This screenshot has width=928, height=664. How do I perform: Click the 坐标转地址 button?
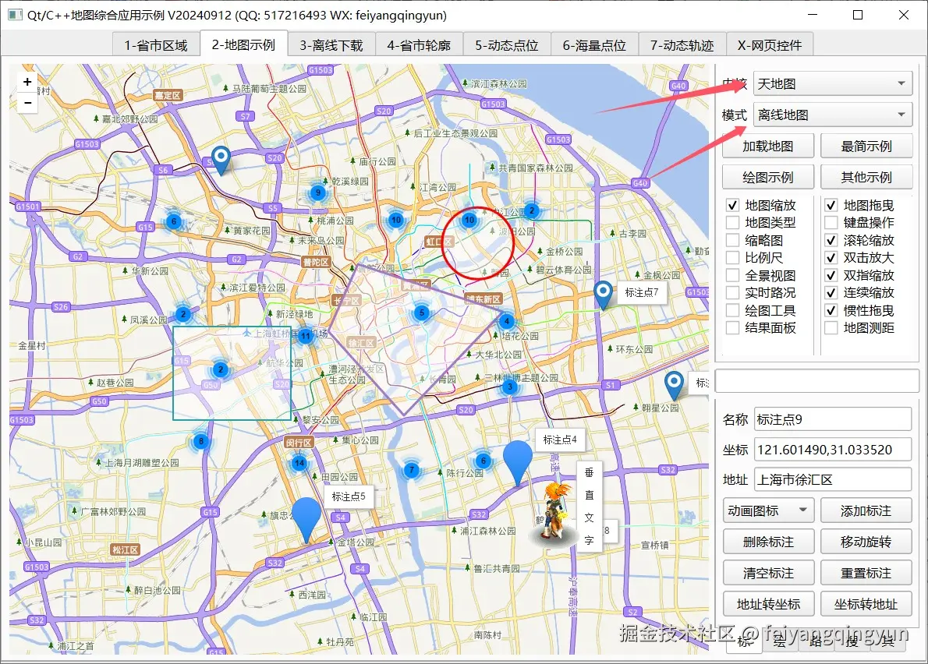pyautogui.click(x=866, y=603)
